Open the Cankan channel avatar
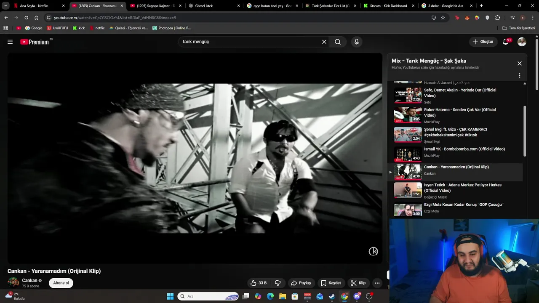Image resolution: width=539 pixels, height=303 pixels. tap(13, 283)
